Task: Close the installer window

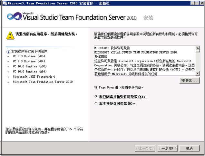Action: [201, 3]
